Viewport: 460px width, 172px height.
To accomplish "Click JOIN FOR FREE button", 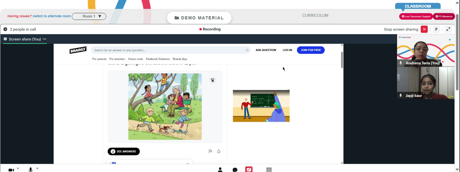I will (x=310, y=50).
